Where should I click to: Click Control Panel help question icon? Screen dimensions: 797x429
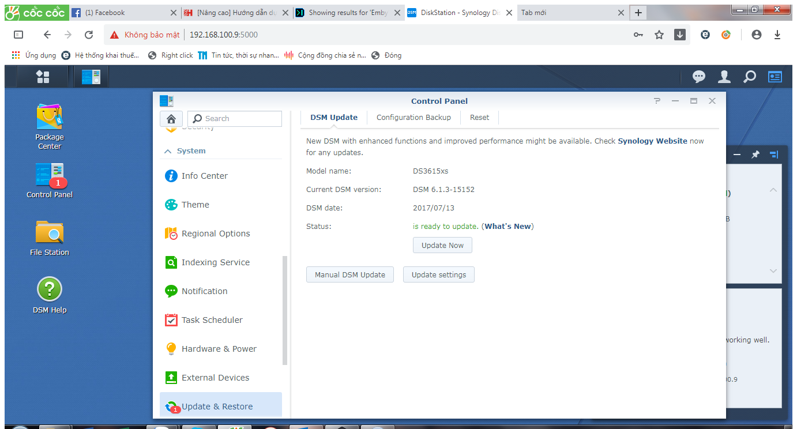pos(657,101)
